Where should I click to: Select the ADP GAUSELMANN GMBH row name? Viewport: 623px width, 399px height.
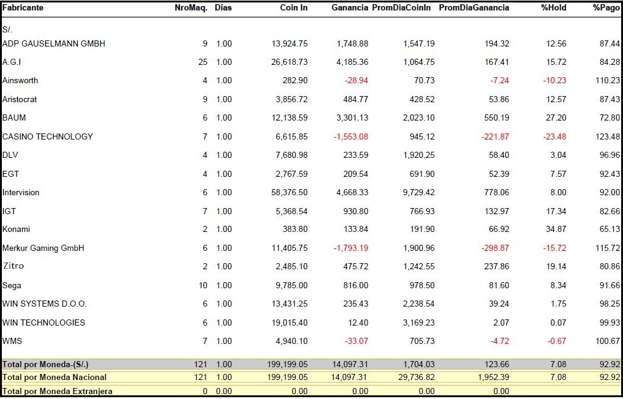point(54,43)
